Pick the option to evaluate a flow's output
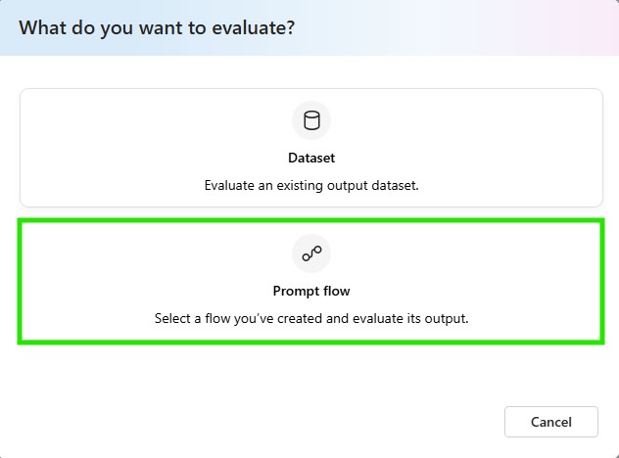The height and width of the screenshot is (458, 619). pos(311,281)
